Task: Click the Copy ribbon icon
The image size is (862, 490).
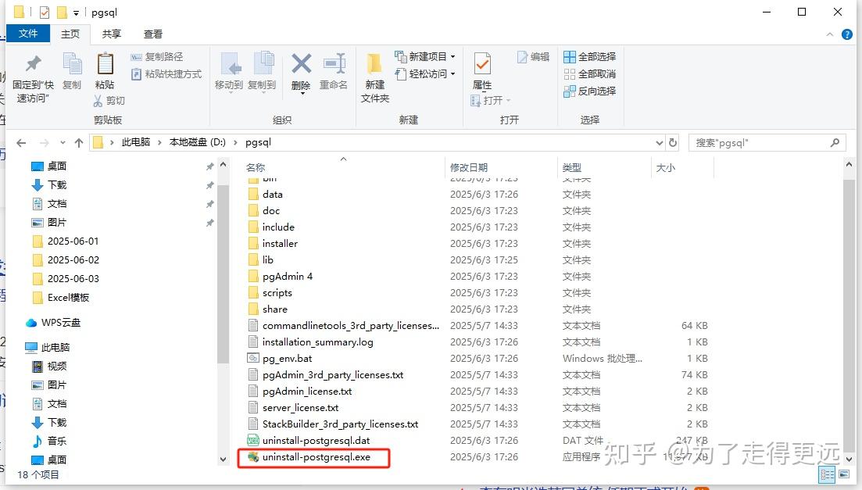Action: click(71, 64)
